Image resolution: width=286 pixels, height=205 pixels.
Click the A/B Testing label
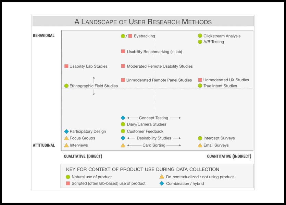[x=214, y=42]
